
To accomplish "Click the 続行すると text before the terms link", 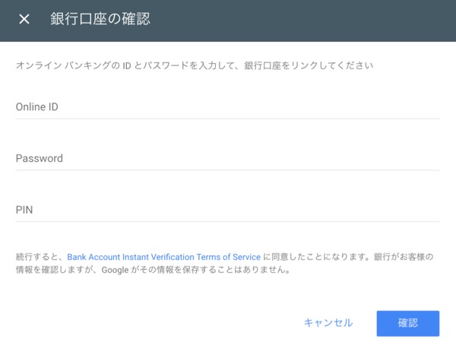I will pos(36,257).
